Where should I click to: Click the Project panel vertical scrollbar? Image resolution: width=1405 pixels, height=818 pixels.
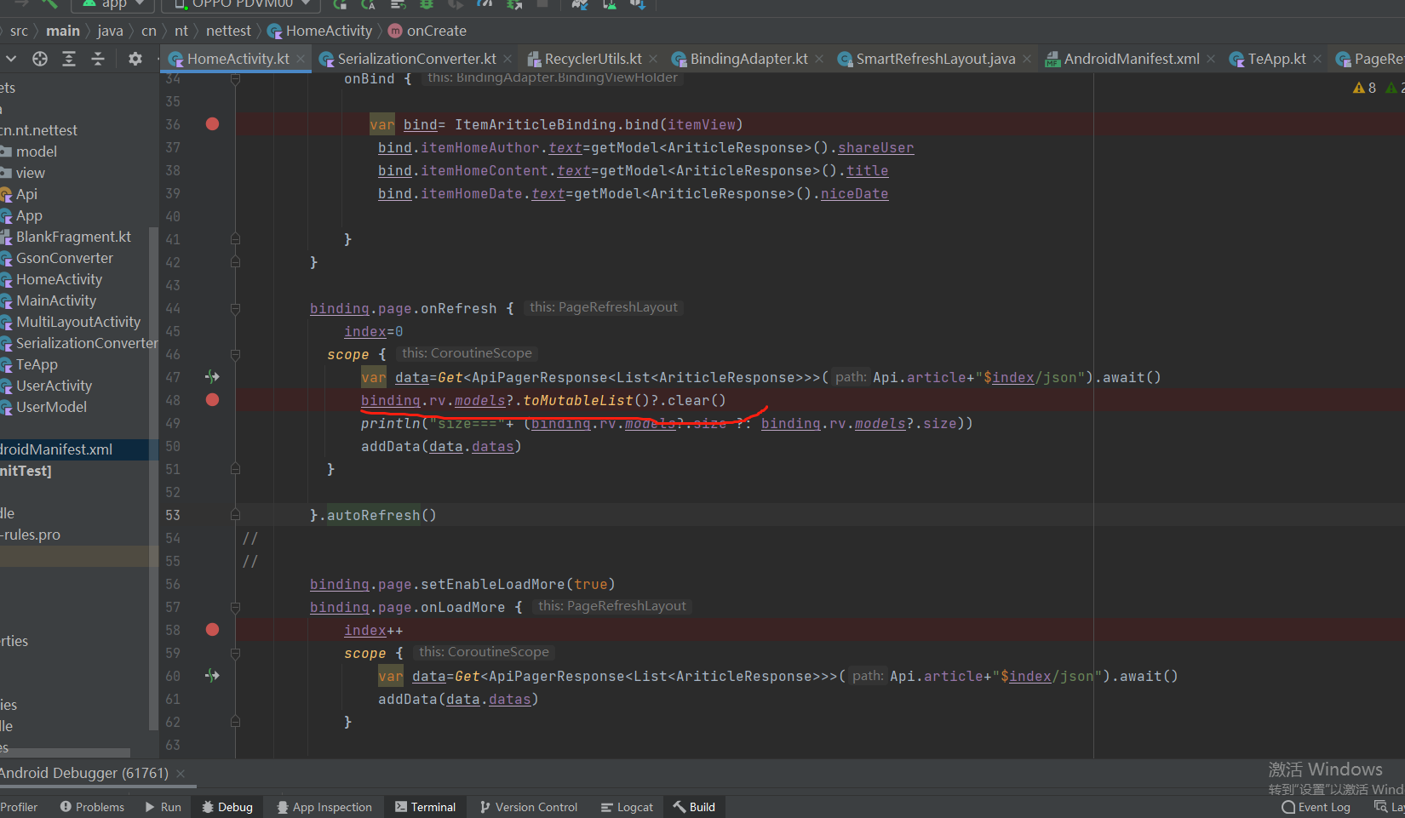click(153, 478)
